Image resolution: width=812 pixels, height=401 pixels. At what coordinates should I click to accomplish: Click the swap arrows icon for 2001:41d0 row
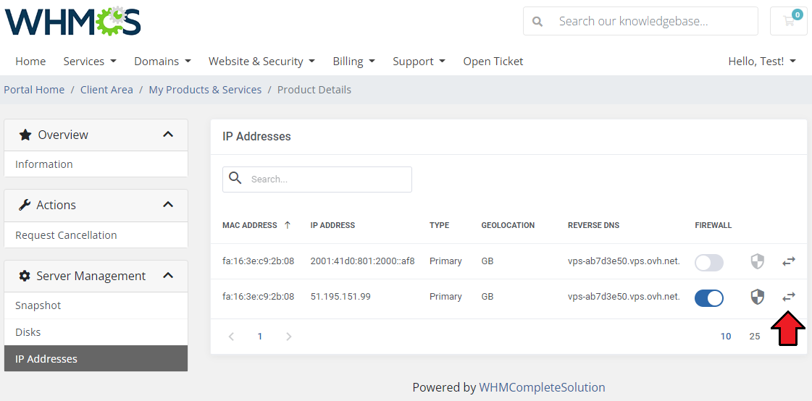coord(788,261)
